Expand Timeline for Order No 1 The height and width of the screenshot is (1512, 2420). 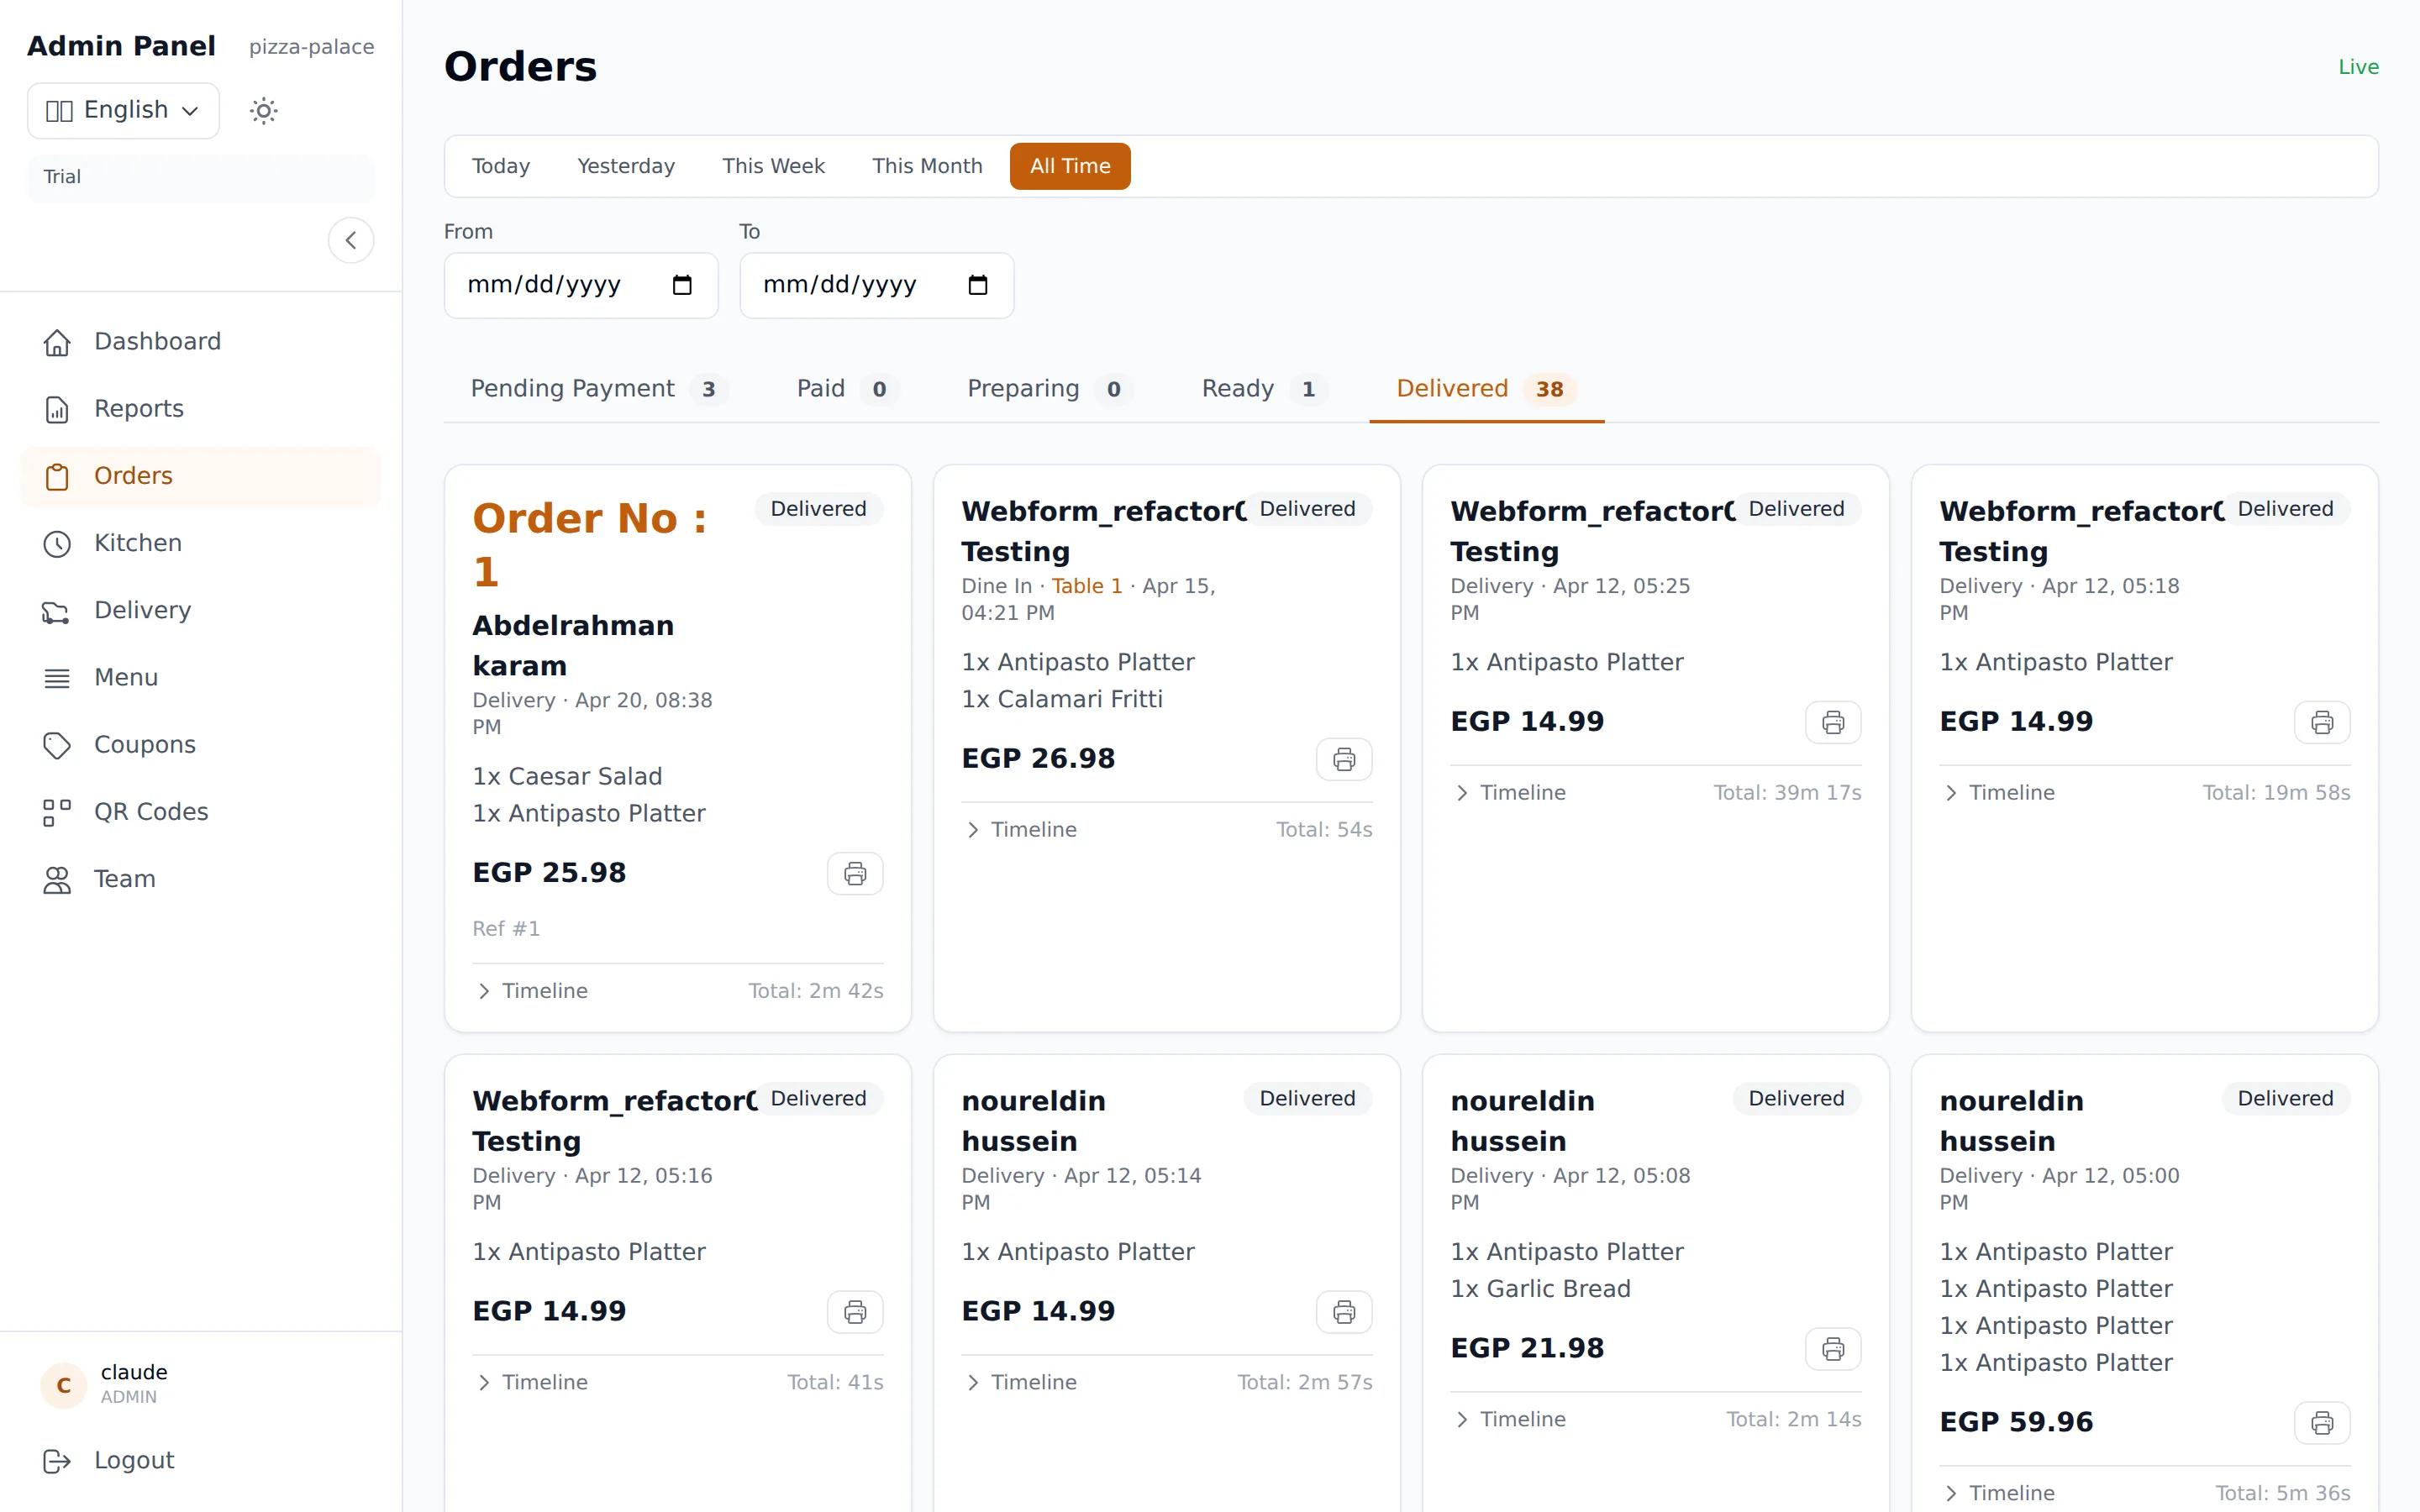[533, 991]
